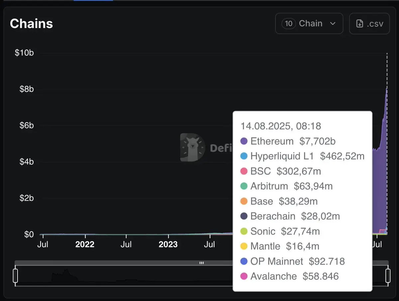Click the Berachain dark color dot

(x=244, y=216)
